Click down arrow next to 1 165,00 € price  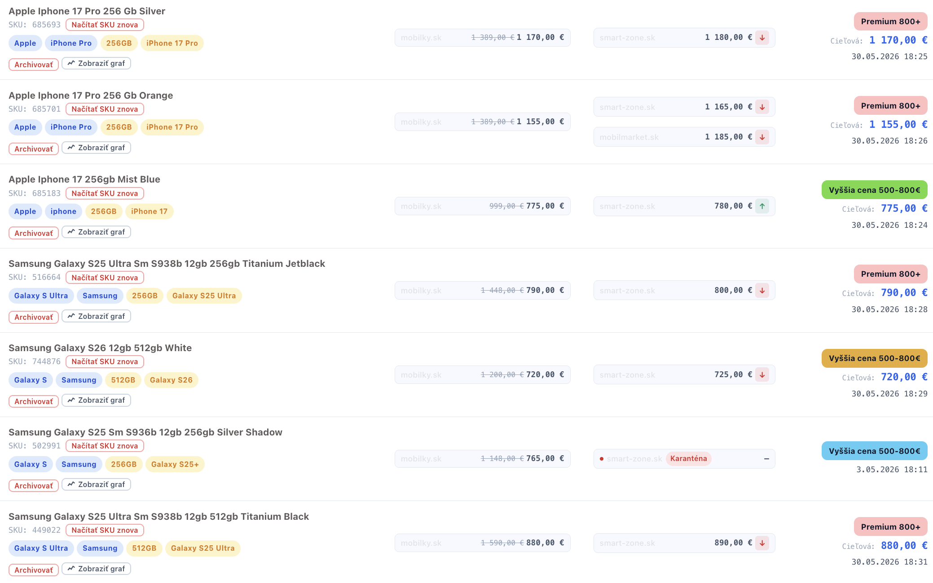pos(762,107)
